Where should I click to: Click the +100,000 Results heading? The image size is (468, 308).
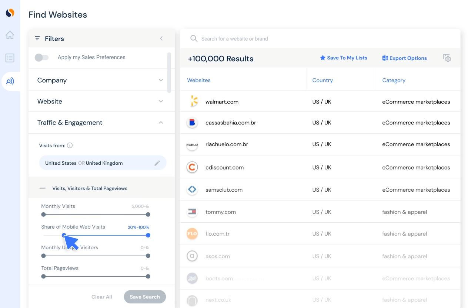click(221, 59)
